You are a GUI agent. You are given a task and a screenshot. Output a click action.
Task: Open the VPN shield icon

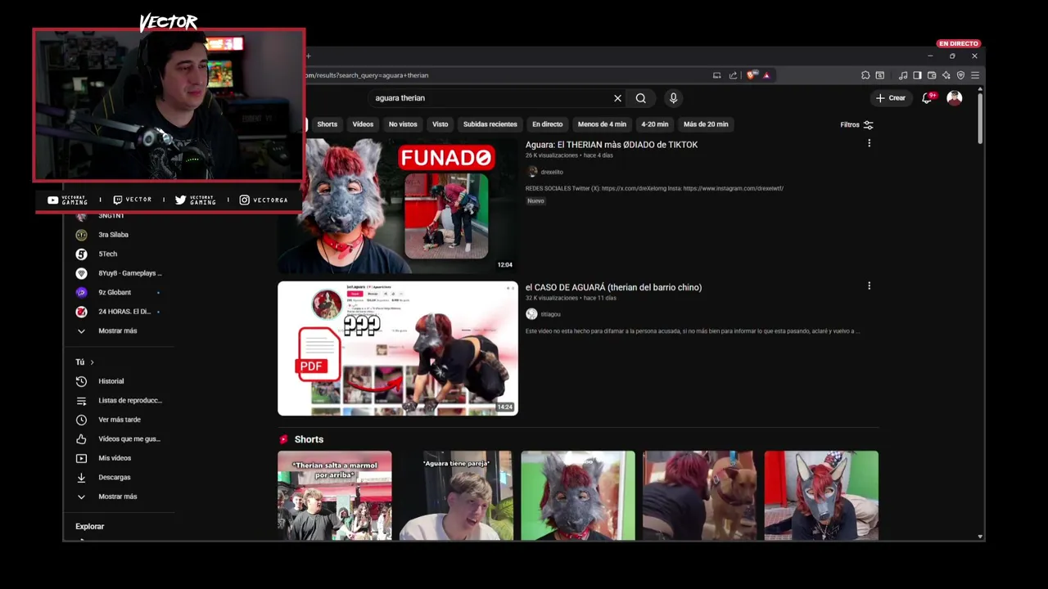pyautogui.click(x=961, y=75)
